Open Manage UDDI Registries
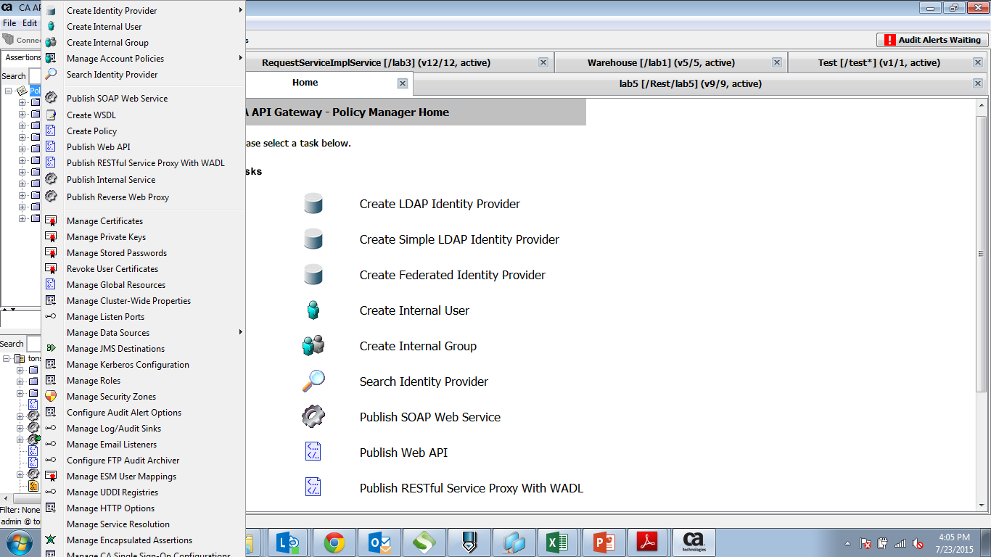The image size is (991, 557). (x=144, y=492)
